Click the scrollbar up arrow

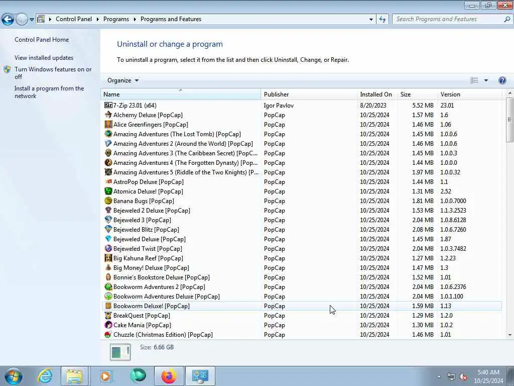510,93
